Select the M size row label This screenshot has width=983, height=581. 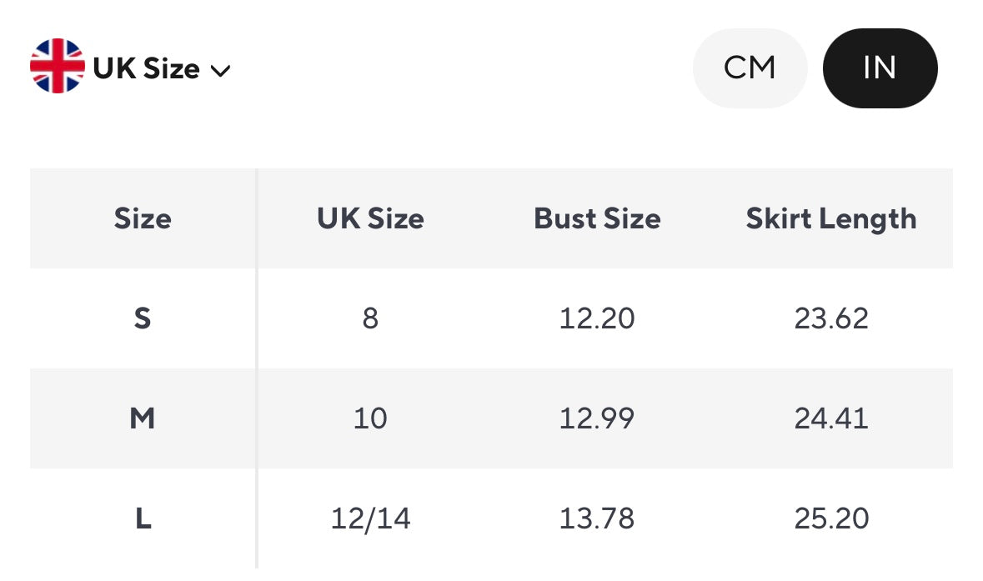coord(143,418)
